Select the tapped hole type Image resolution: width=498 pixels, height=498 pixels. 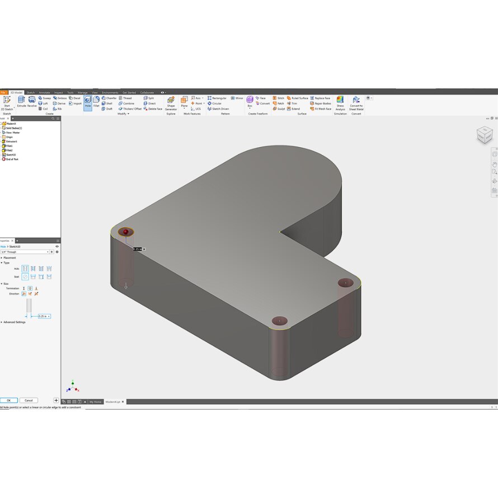[41, 269]
